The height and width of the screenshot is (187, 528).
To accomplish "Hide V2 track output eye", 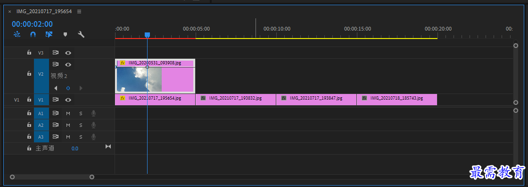I will tap(68, 64).
